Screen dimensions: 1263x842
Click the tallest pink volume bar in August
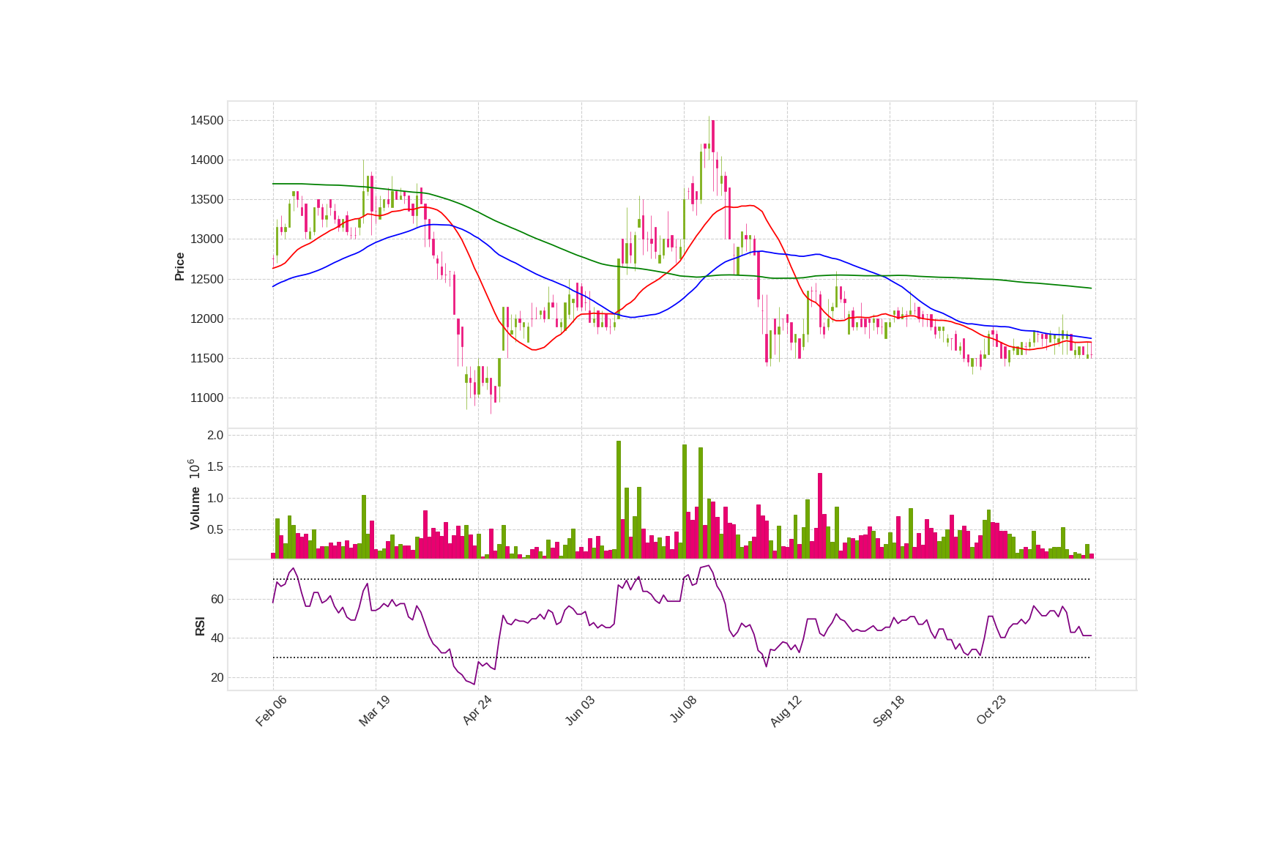[x=820, y=515]
